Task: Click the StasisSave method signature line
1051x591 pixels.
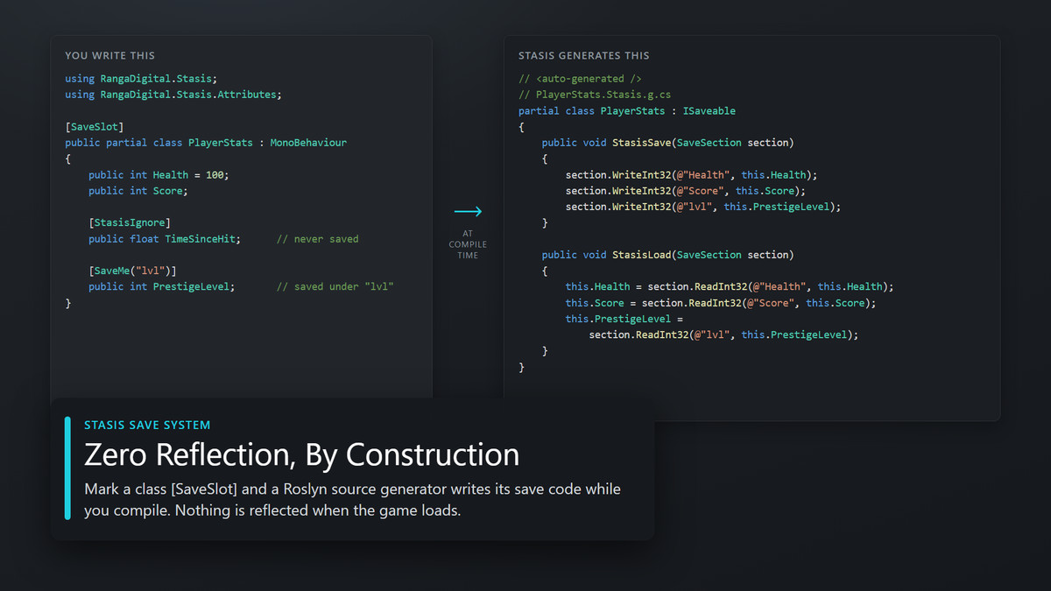Action: 667,143
